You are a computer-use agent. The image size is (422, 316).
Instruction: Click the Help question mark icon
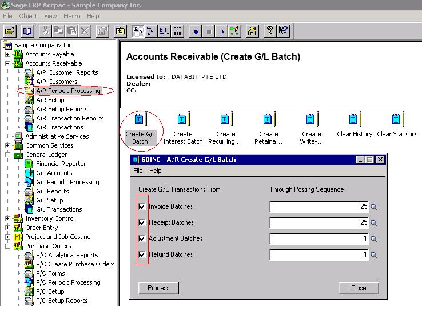pos(270,31)
